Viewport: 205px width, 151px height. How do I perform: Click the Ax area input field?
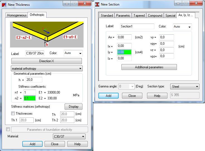(x=124, y=37)
